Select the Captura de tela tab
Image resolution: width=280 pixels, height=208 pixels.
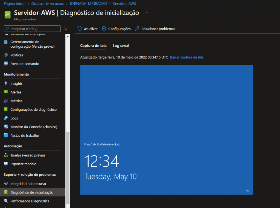93,46
